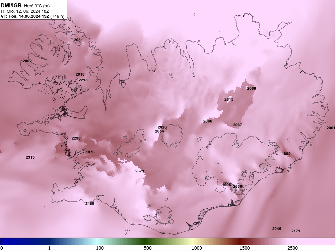
Task: Click the 1876 value label
Action: (90, 152)
